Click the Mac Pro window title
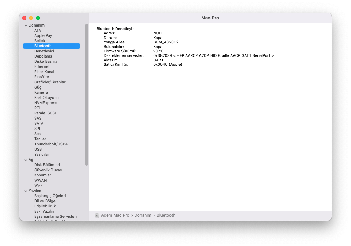The height and width of the screenshot is (246, 351). (210, 18)
